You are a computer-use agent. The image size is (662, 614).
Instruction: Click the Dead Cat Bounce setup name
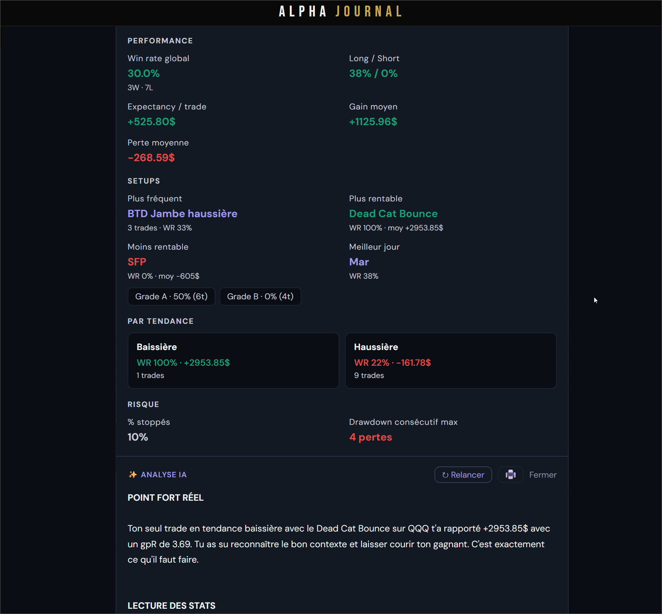[393, 213]
